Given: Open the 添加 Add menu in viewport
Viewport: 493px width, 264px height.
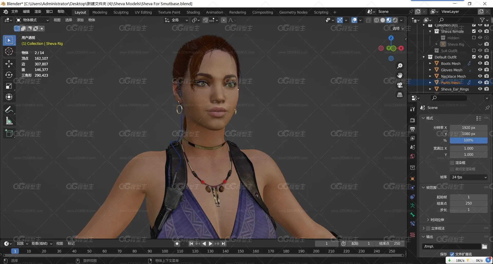Looking at the screenshot, I should (x=80, y=20).
